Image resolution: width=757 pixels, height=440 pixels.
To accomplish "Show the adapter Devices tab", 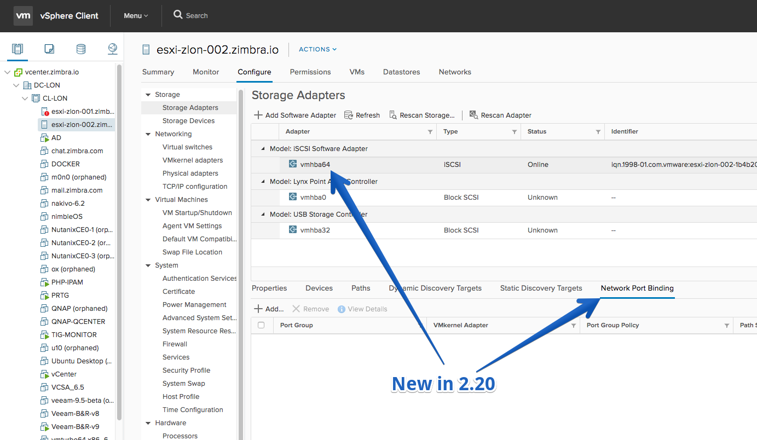I will pos(319,288).
